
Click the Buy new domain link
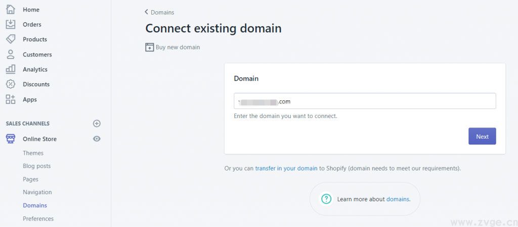click(x=178, y=47)
